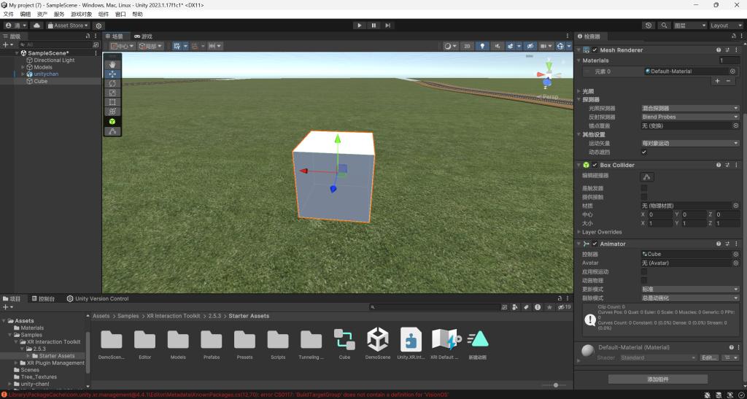Open the 游戏对象 (GameObject) menu

[80, 14]
